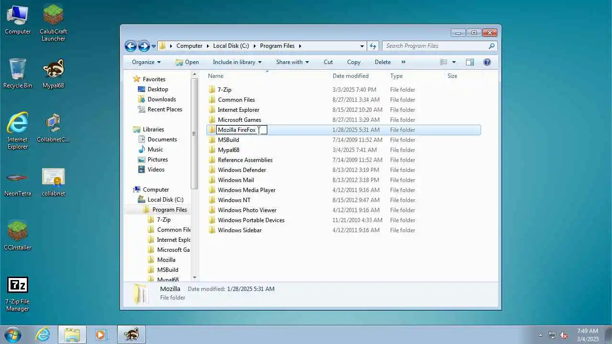The height and width of the screenshot is (344, 612).
Task: Open Internet Explorer from the taskbar
Action: tap(43, 334)
